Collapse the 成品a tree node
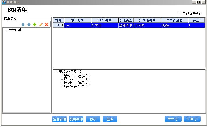This screenshot has width=207, height=128. (56, 72)
